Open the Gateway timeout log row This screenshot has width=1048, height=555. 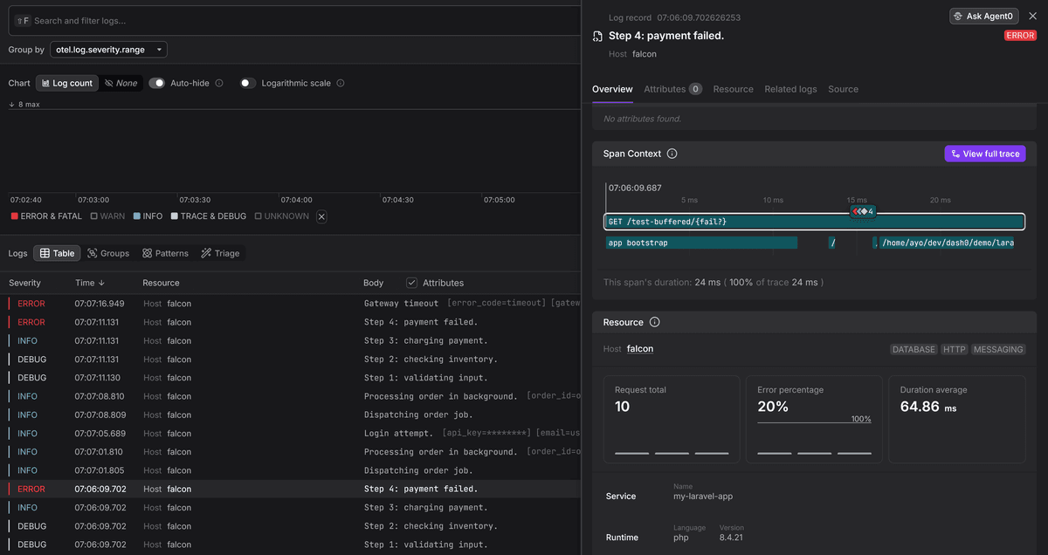[x=290, y=304]
